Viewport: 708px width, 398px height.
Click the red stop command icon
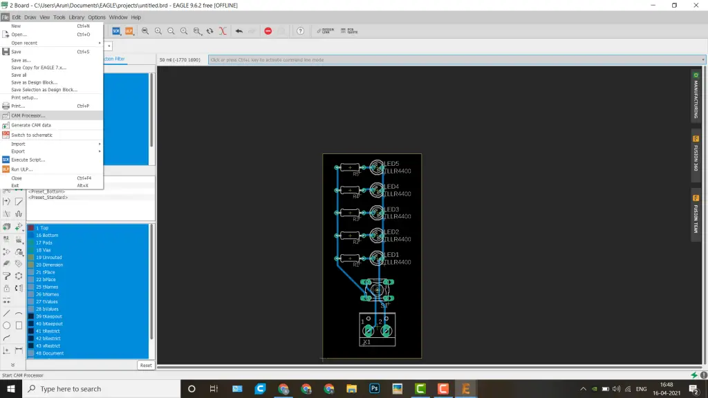268,31
